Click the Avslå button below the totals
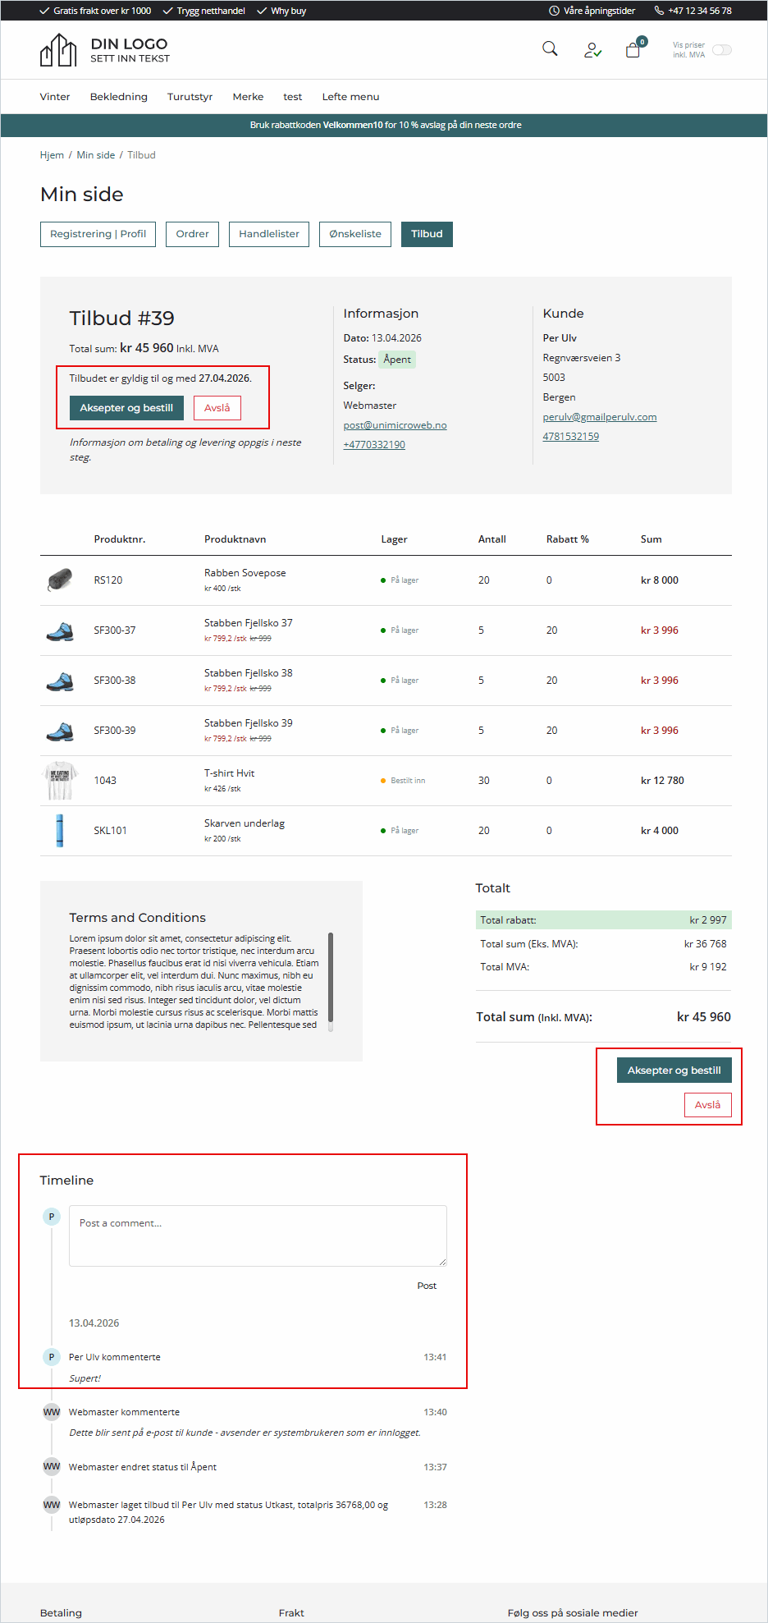This screenshot has height=1623, width=768. click(x=707, y=1105)
